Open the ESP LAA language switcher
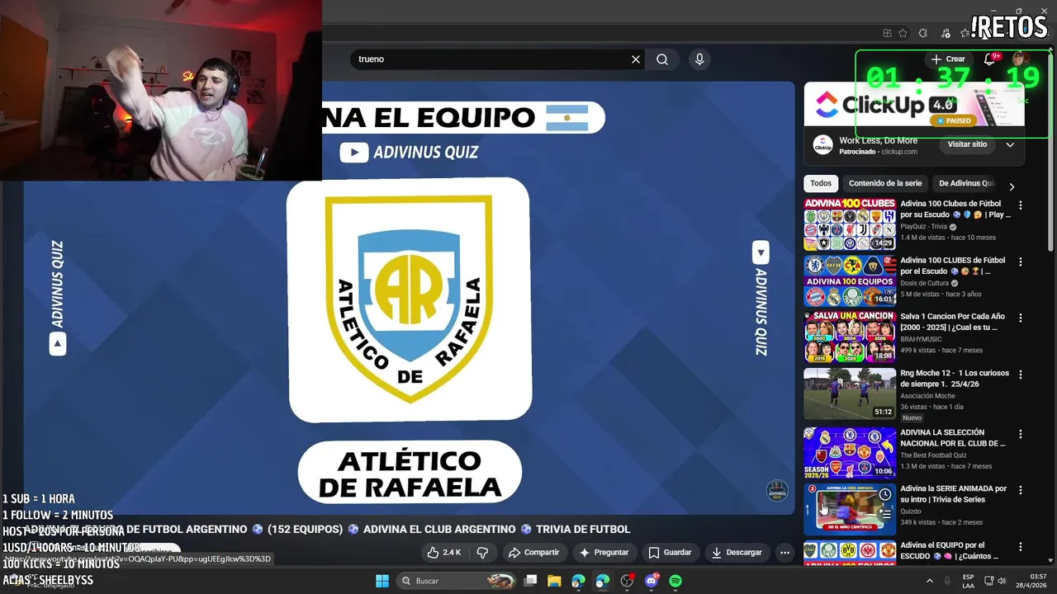The width and height of the screenshot is (1057, 594). [x=968, y=581]
